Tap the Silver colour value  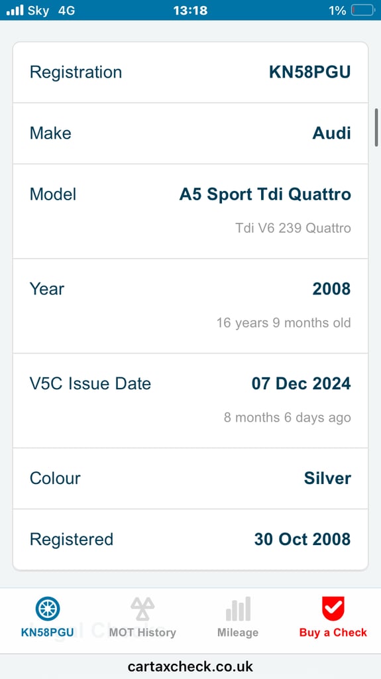tap(327, 479)
